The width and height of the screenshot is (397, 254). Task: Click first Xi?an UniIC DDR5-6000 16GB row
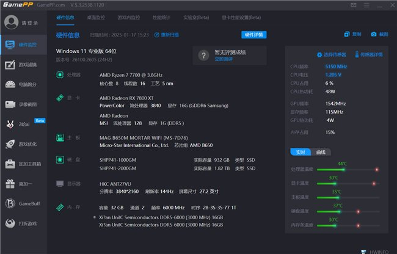(x=161, y=217)
